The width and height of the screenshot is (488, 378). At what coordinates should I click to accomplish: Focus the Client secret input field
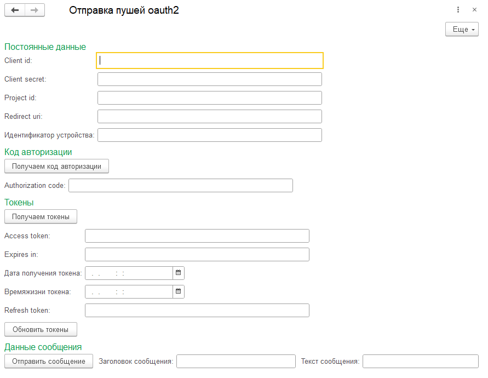coord(209,79)
